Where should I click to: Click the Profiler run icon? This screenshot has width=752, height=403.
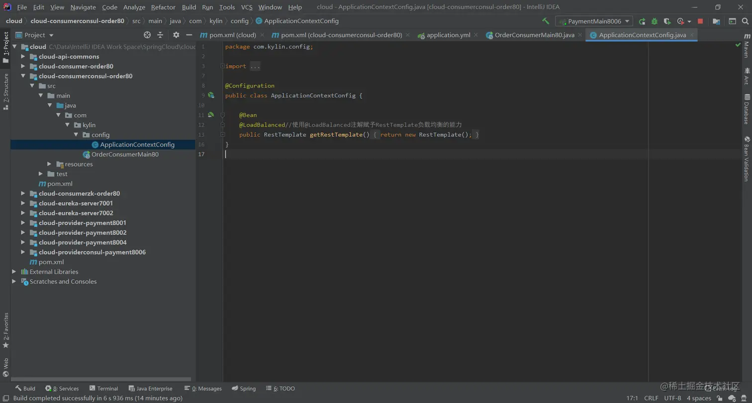pos(680,21)
